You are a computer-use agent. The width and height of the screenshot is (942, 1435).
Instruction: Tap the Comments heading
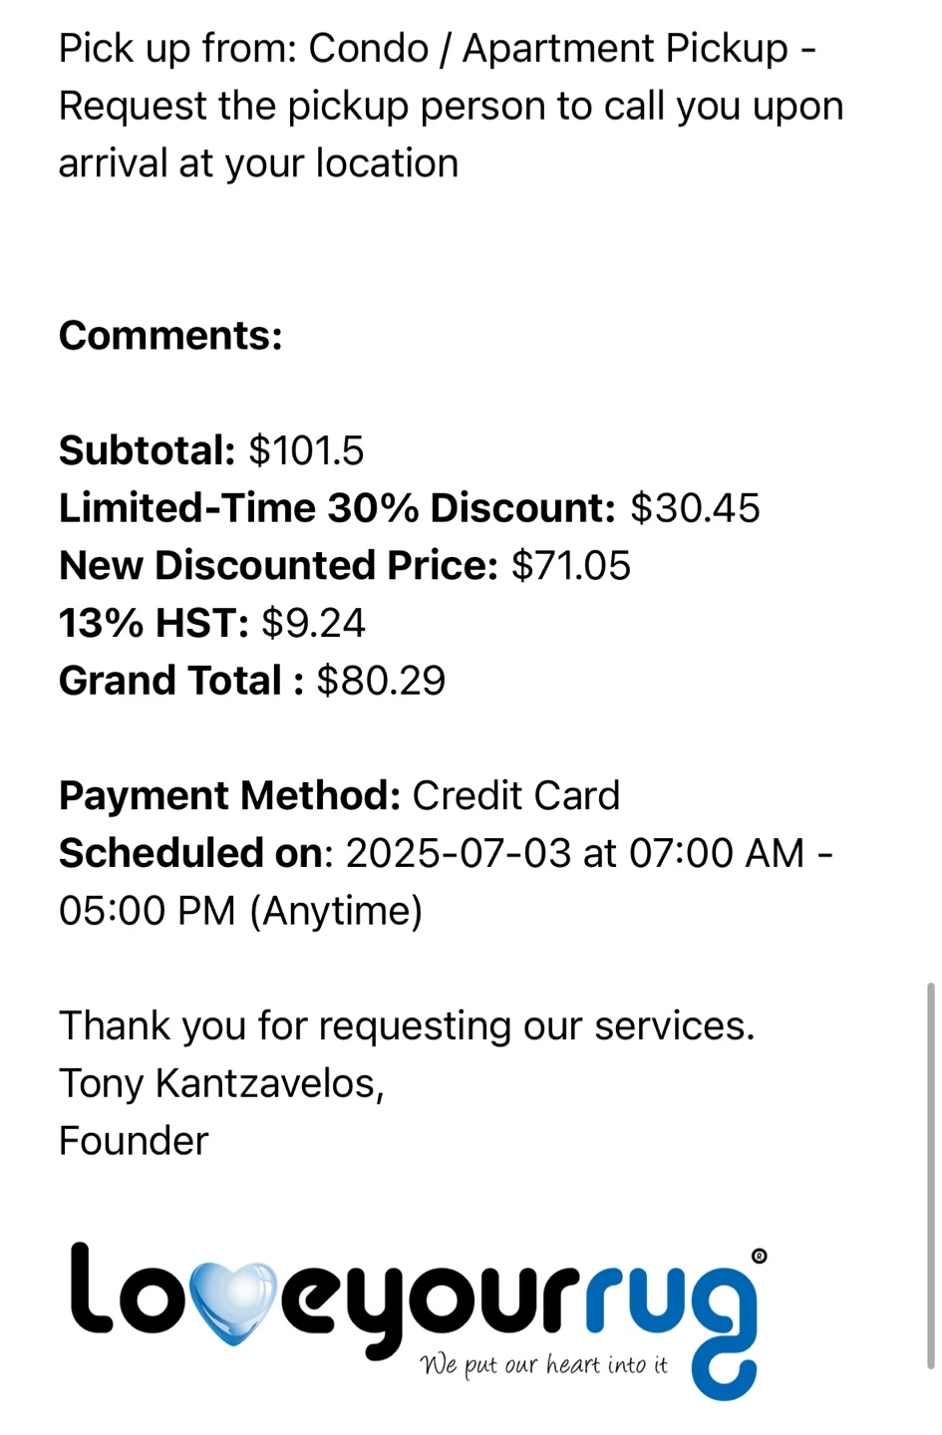[x=170, y=336]
